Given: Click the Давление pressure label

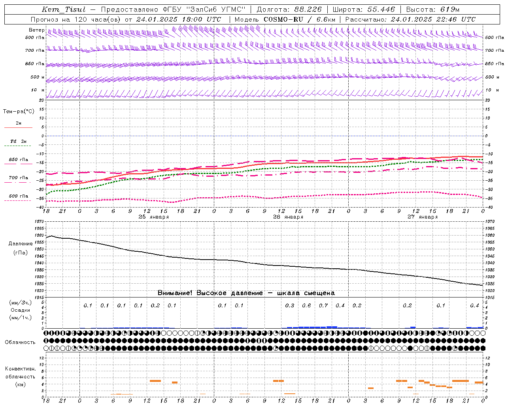Looking at the screenshot, I should click(x=21, y=244).
